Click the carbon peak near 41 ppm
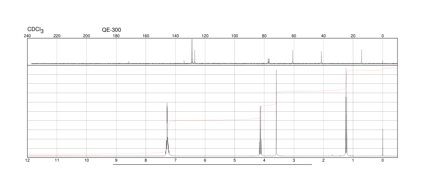 321,58
